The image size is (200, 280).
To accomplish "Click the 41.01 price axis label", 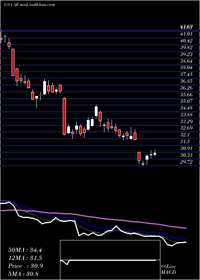I will [x=186, y=34].
